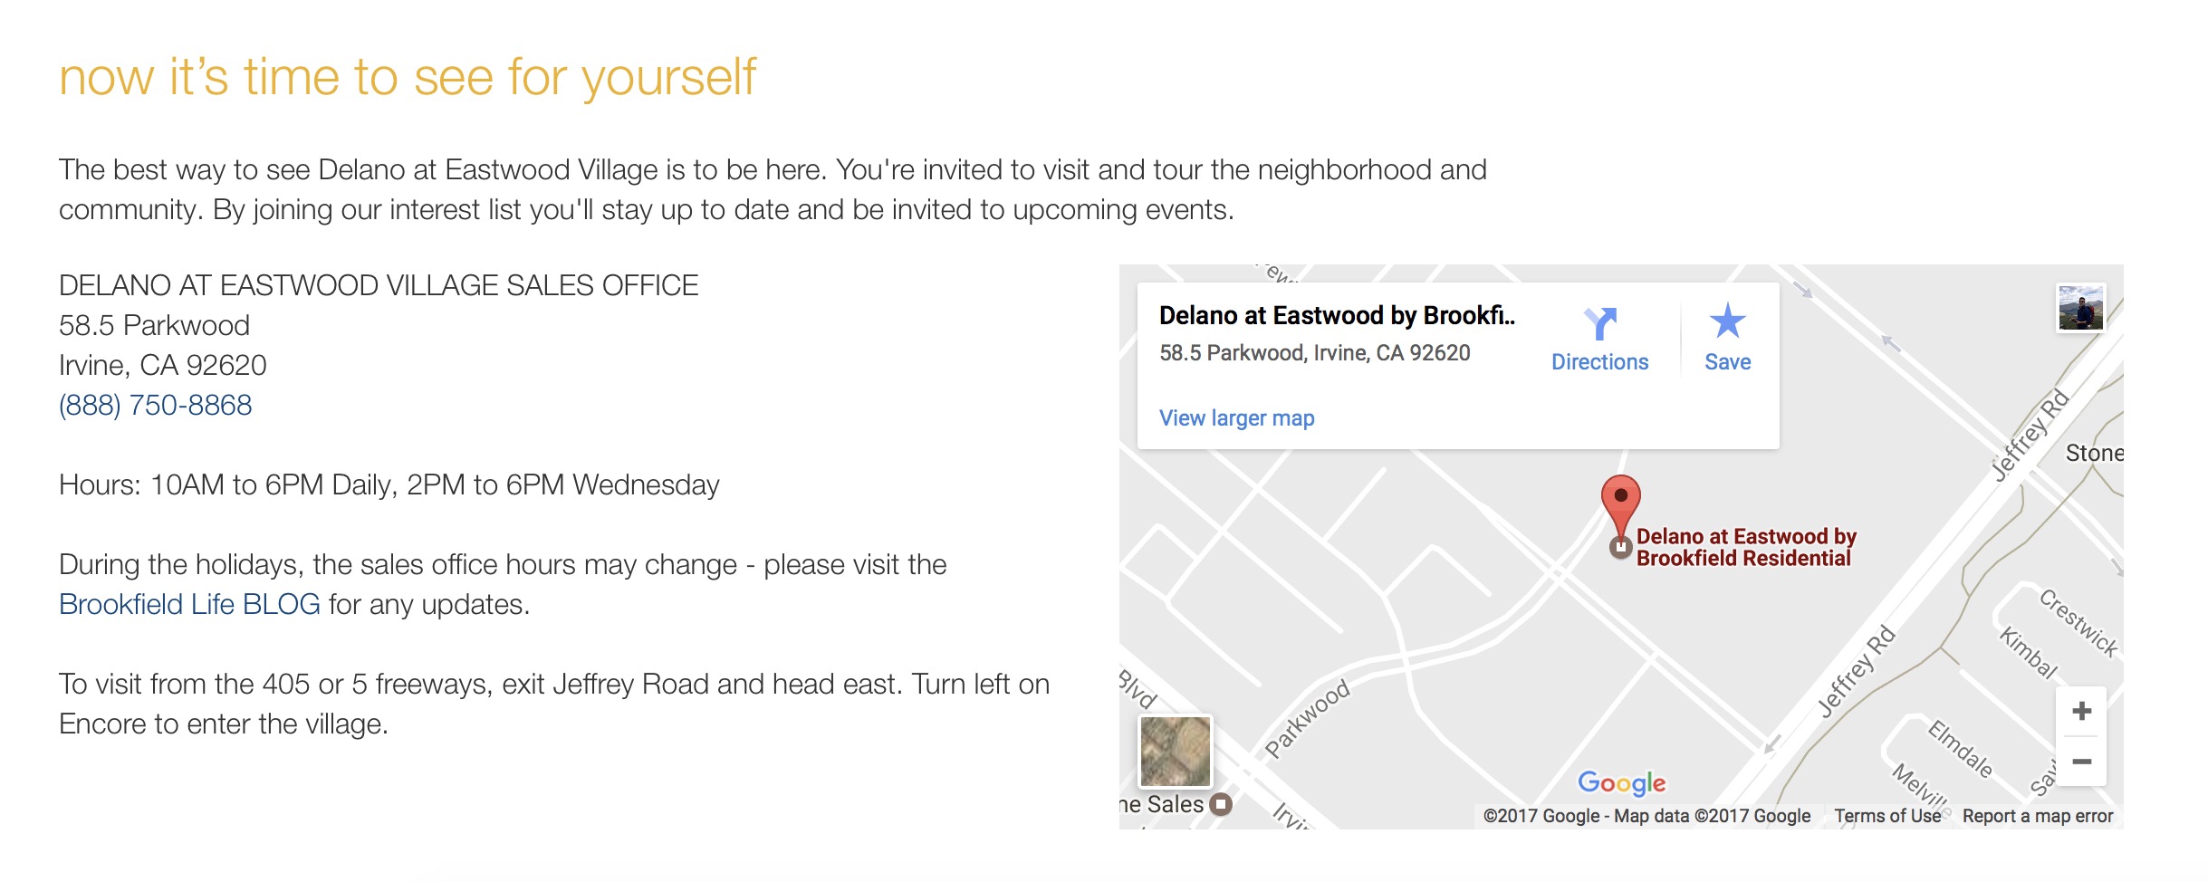2208x882 pixels.
Task: Click the Terms of Use link
Action: click(x=1887, y=816)
